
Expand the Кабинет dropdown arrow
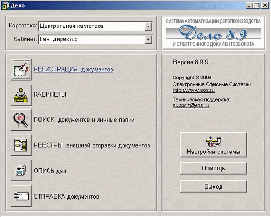148,39
